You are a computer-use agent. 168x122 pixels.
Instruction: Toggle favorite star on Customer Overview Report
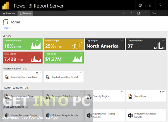(x=37, y=73)
